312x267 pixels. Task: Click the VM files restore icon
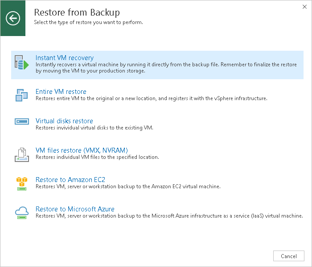point(21,154)
